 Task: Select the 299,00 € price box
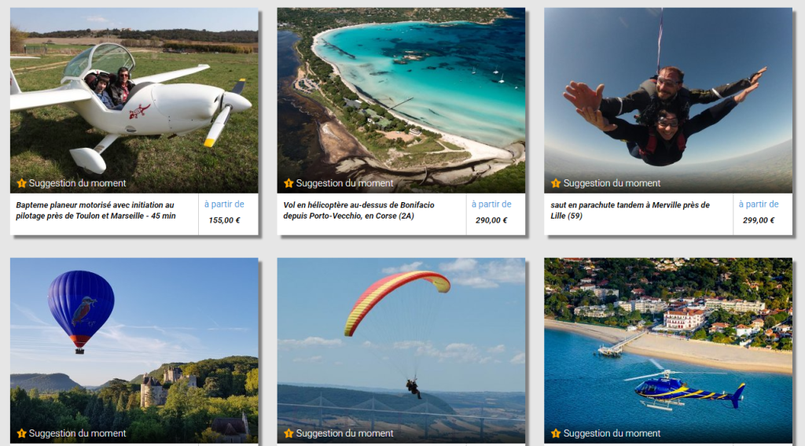coord(763,214)
